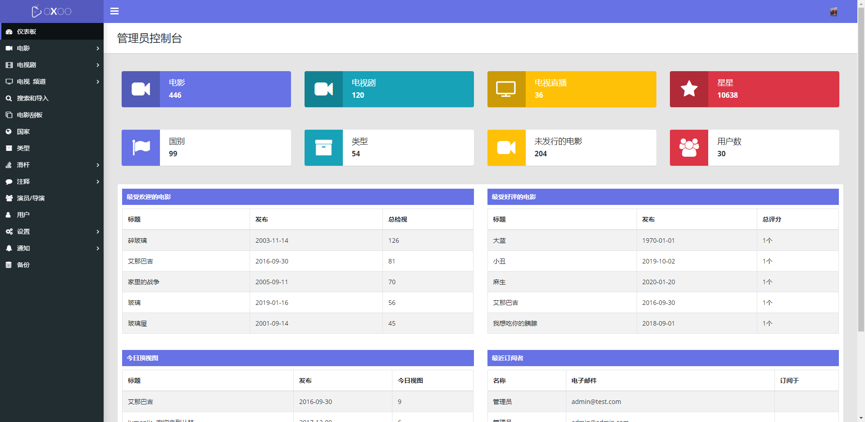Image resolution: width=865 pixels, height=422 pixels.
Task: Click the page vertical scrollbar
Action: (861, 180)
